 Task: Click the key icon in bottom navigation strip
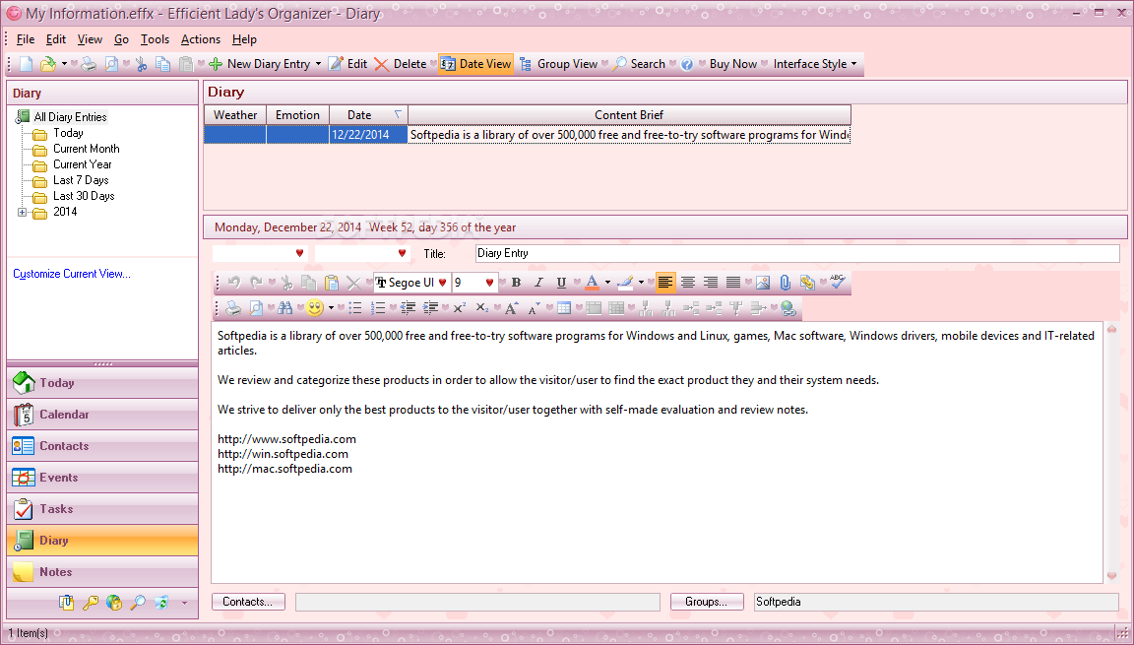point(91,603)
